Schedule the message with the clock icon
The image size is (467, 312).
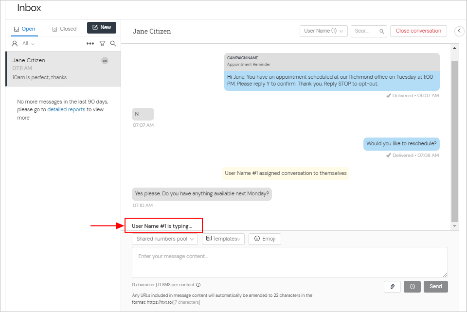[x=412, y=286]
